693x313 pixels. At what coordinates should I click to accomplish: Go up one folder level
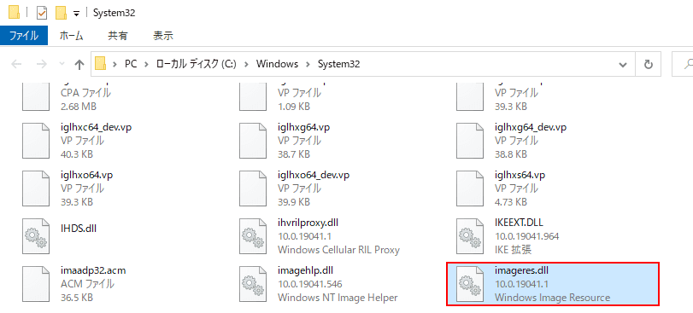click(x=79, y=65)
